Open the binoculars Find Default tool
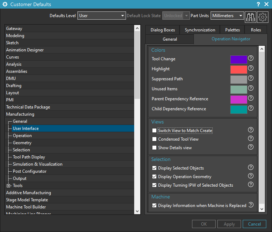 (x=251, y=17)
